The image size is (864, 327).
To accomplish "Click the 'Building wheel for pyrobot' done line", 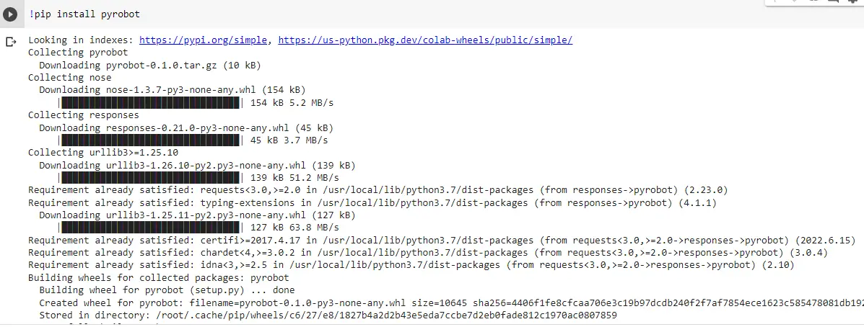I will (167, 290).
